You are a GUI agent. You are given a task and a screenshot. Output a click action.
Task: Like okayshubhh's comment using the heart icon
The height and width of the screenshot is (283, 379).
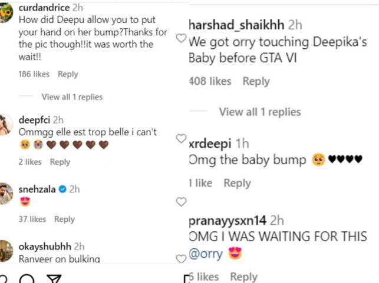coord(182,258)
